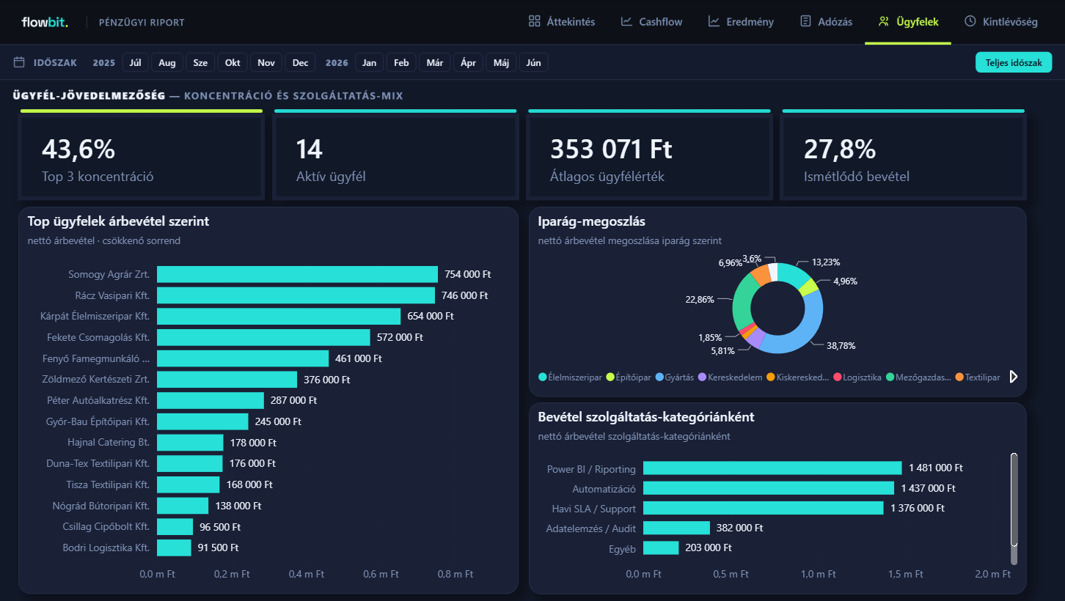Click the 22,86% green donut segment

741,301
